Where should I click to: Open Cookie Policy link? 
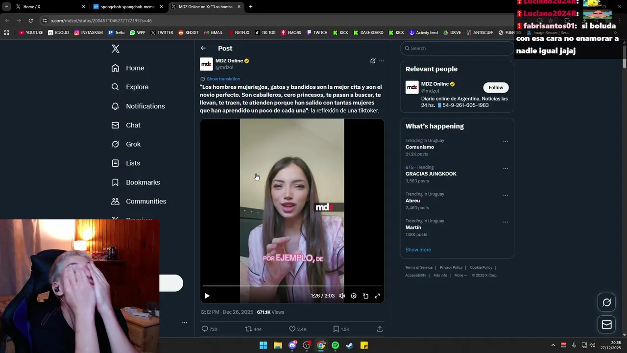(481, 267)
